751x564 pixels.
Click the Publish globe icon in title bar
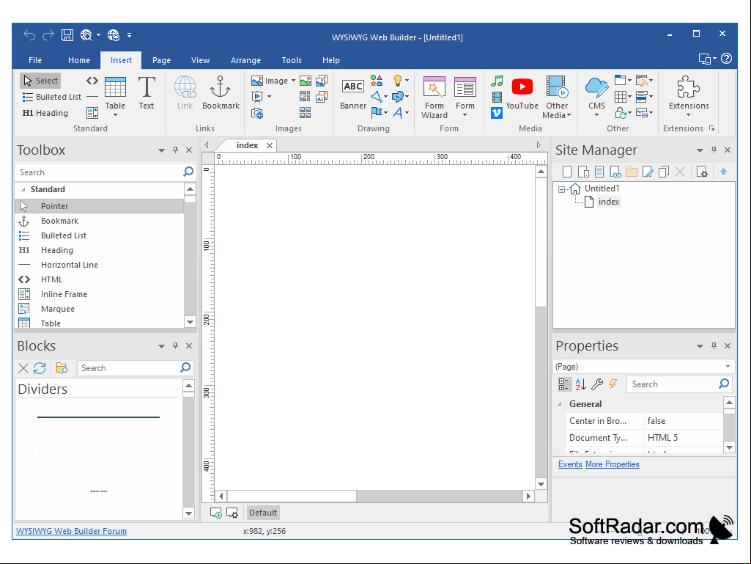coord(114,35)
